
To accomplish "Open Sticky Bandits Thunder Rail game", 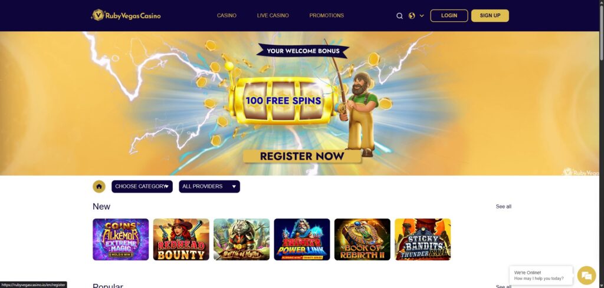I will [x=422, y=240].
